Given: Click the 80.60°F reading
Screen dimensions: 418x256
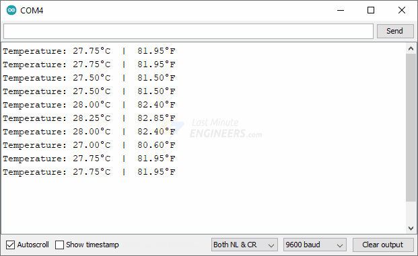Looking at the screenshot, I should click(156, 145).
